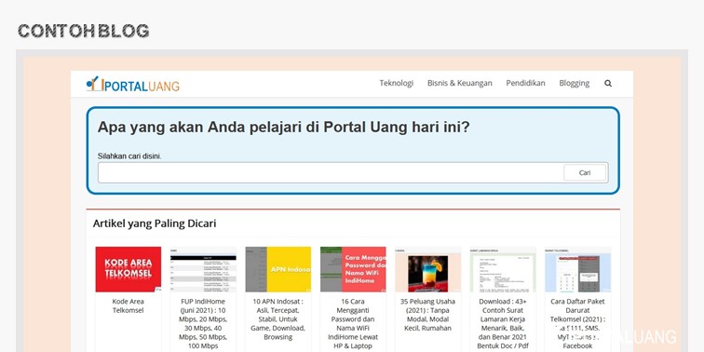
Task: Click the 'Artikel yang Paling Dicari' heading
Action: (155, 223)
